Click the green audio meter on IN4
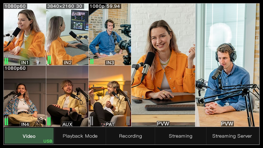263x148 pixels. [x=6, y=121]
